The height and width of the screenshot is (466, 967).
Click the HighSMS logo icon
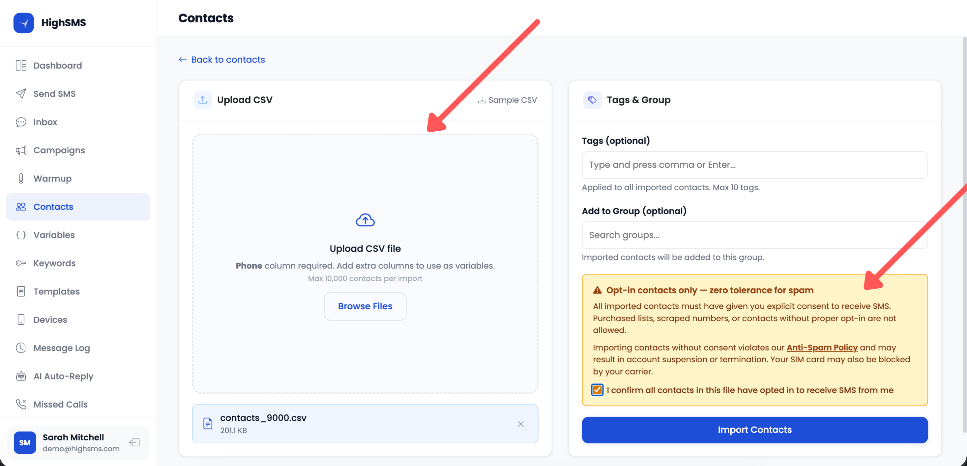pos(24,23)
